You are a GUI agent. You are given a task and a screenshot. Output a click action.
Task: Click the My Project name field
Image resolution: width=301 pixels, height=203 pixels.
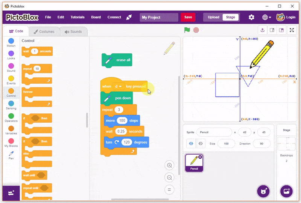[x=159, y=17]
